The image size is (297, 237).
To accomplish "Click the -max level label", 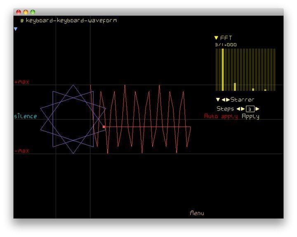I will click(x=22, y=151).
